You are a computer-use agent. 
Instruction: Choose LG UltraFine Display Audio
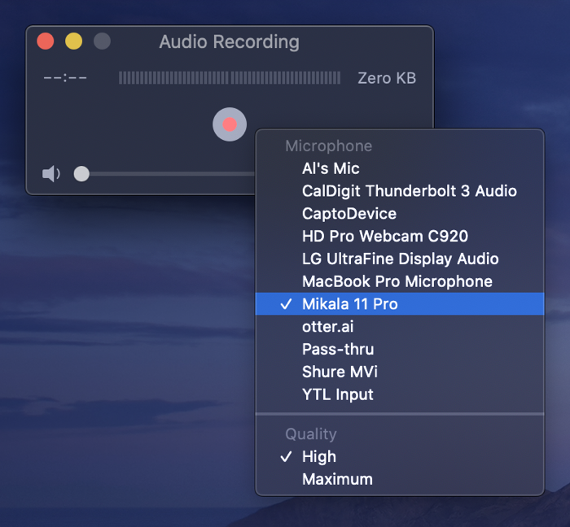pos(400,259)
